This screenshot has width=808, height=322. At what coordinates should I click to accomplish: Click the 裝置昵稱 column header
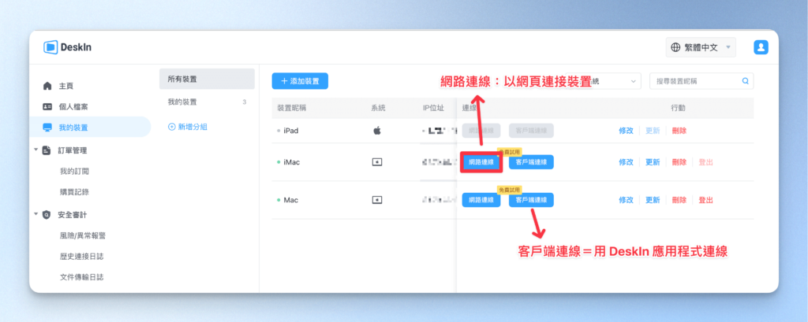coord(292,108)
